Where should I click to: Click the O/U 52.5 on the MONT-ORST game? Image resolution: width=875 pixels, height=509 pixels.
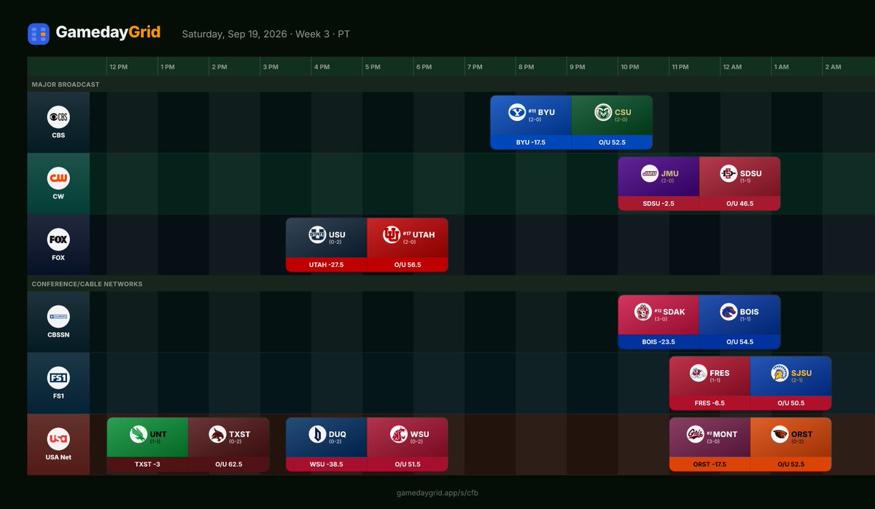[x=790, y=464]
